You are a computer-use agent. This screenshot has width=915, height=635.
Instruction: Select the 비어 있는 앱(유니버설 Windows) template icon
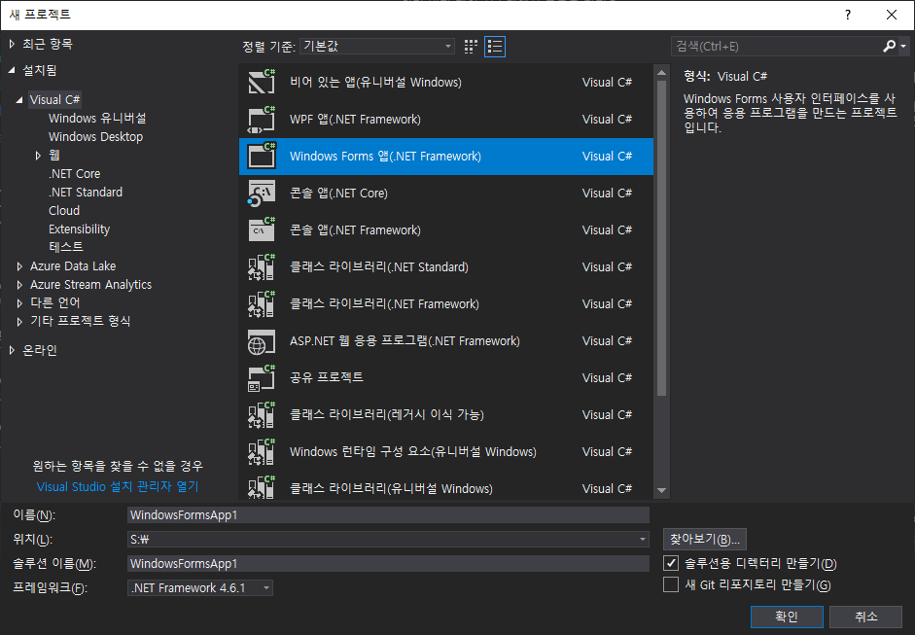(x=262, y=82)
